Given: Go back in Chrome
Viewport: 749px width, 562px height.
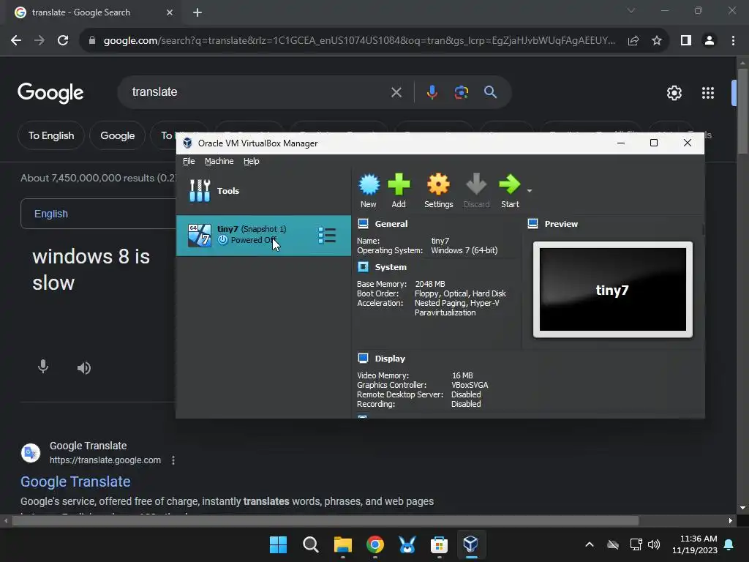Looking at the screenshot, I should coord(16,41).
